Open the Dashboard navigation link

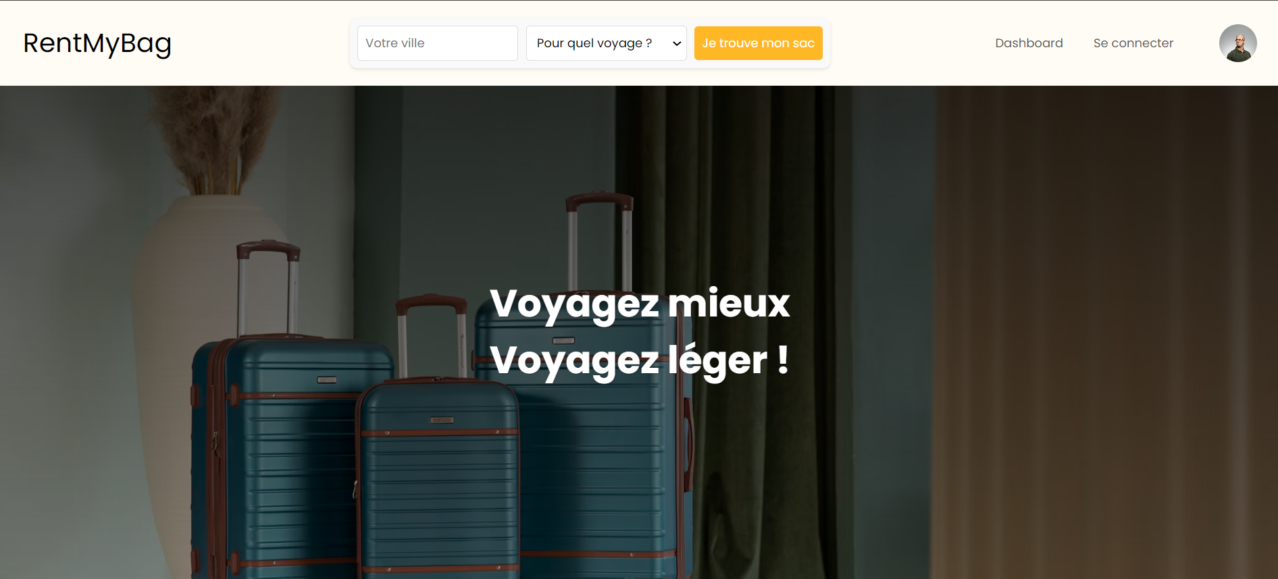[1029, 43]
